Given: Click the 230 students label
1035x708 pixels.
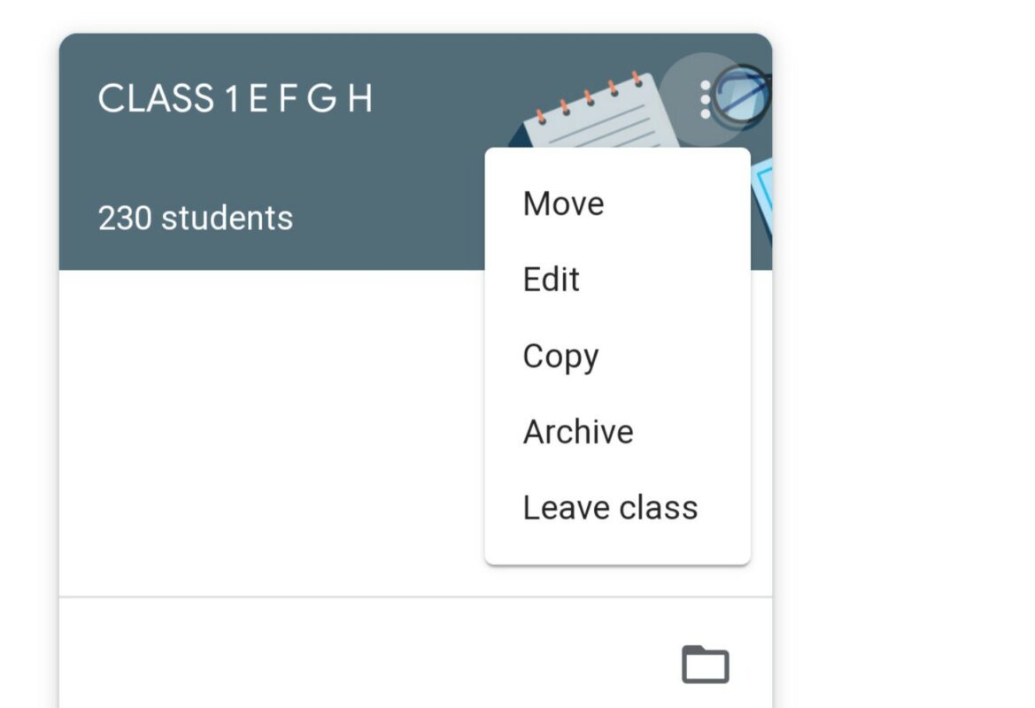Looking at the screenshot, I should [x=195, y=218].
